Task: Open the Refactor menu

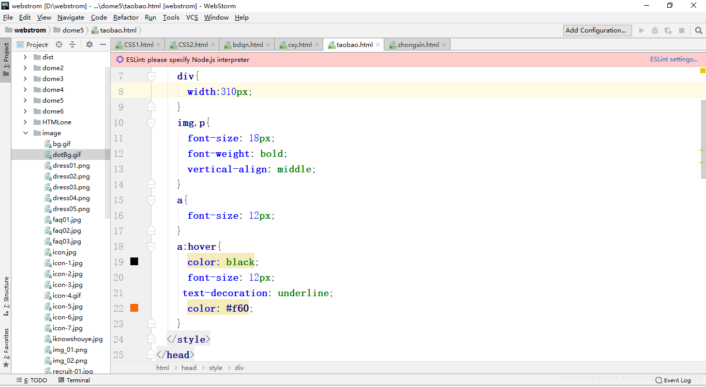Action: pos(126,18)
